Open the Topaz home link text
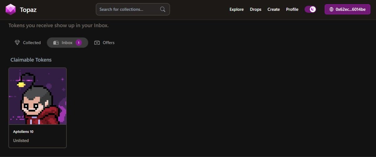This screenshot has width=376, height=157. click(28, 10)
